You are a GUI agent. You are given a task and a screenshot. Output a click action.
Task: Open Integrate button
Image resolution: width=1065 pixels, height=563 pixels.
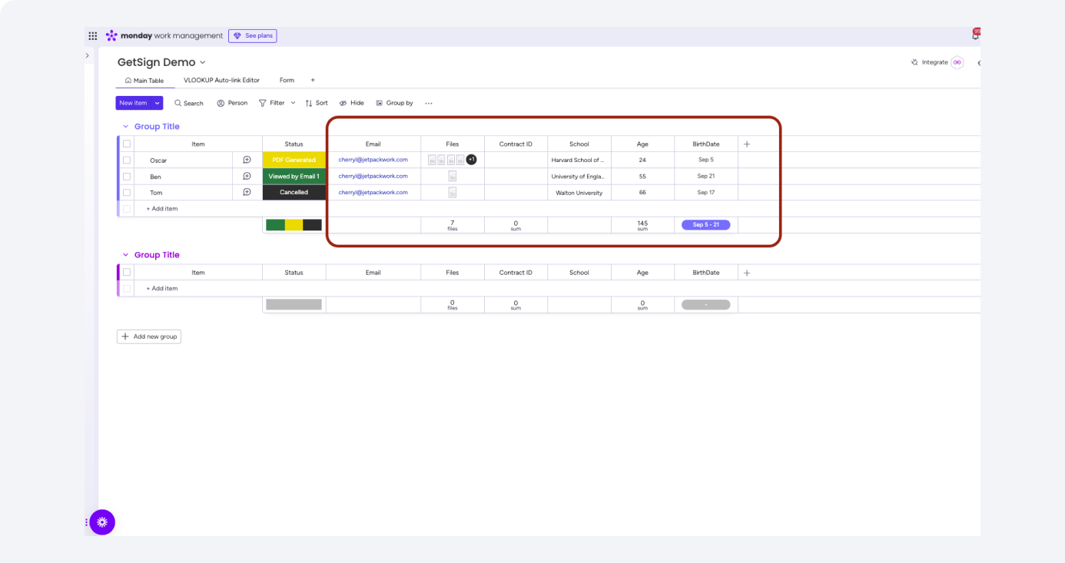click(x=930, y=62)
